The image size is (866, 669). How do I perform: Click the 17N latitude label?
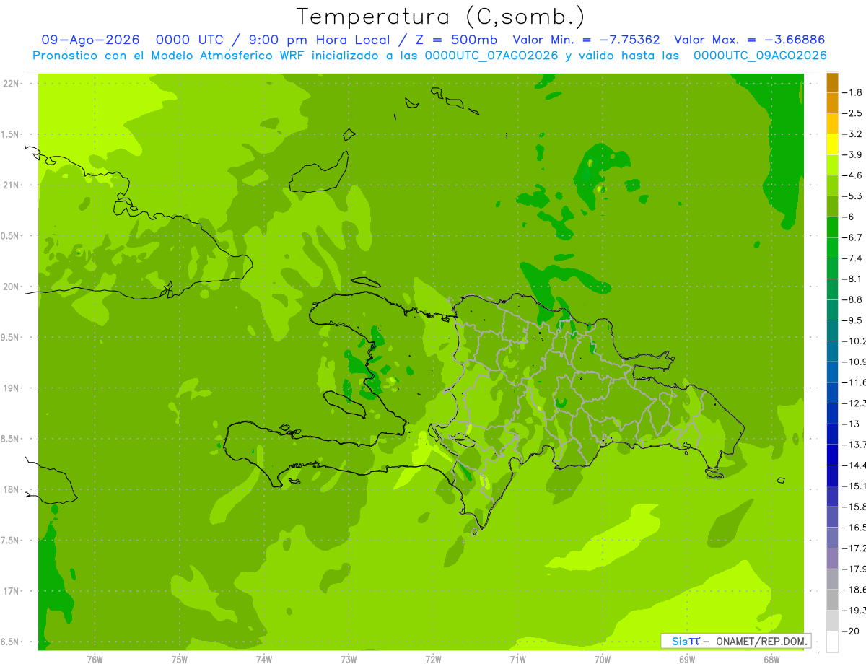click(12, 592)
